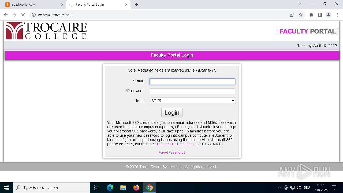This screenshot has height=193, width=343.
Task: Open the Windows Start menu
Action: pyautogui.click(x=6, y=188)
